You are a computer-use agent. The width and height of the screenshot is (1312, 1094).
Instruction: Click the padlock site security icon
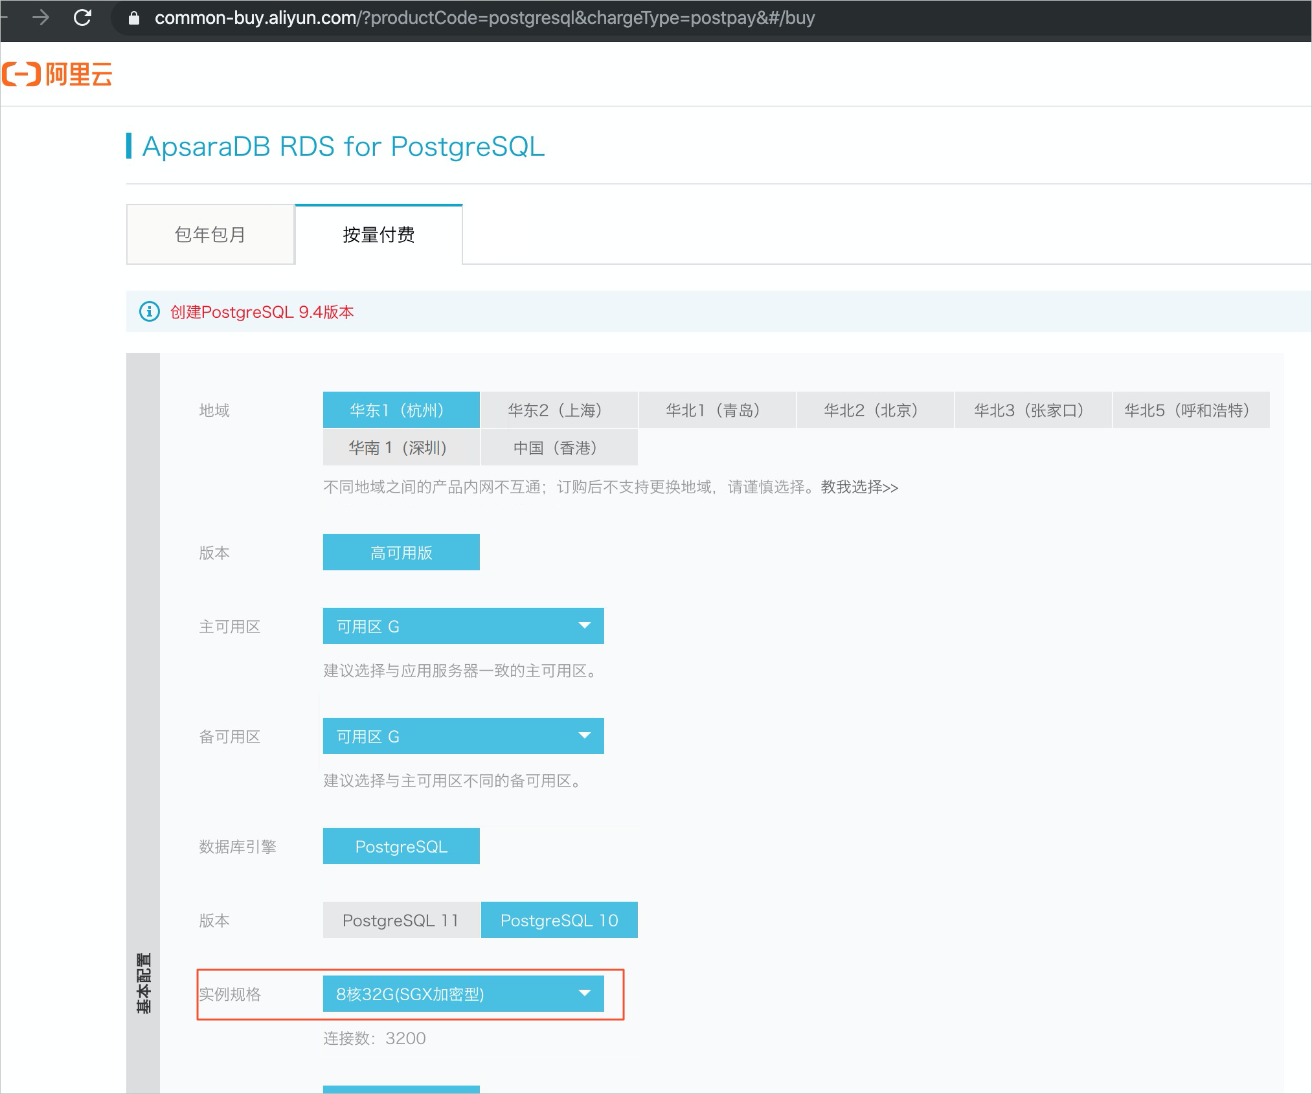[134, 18]
